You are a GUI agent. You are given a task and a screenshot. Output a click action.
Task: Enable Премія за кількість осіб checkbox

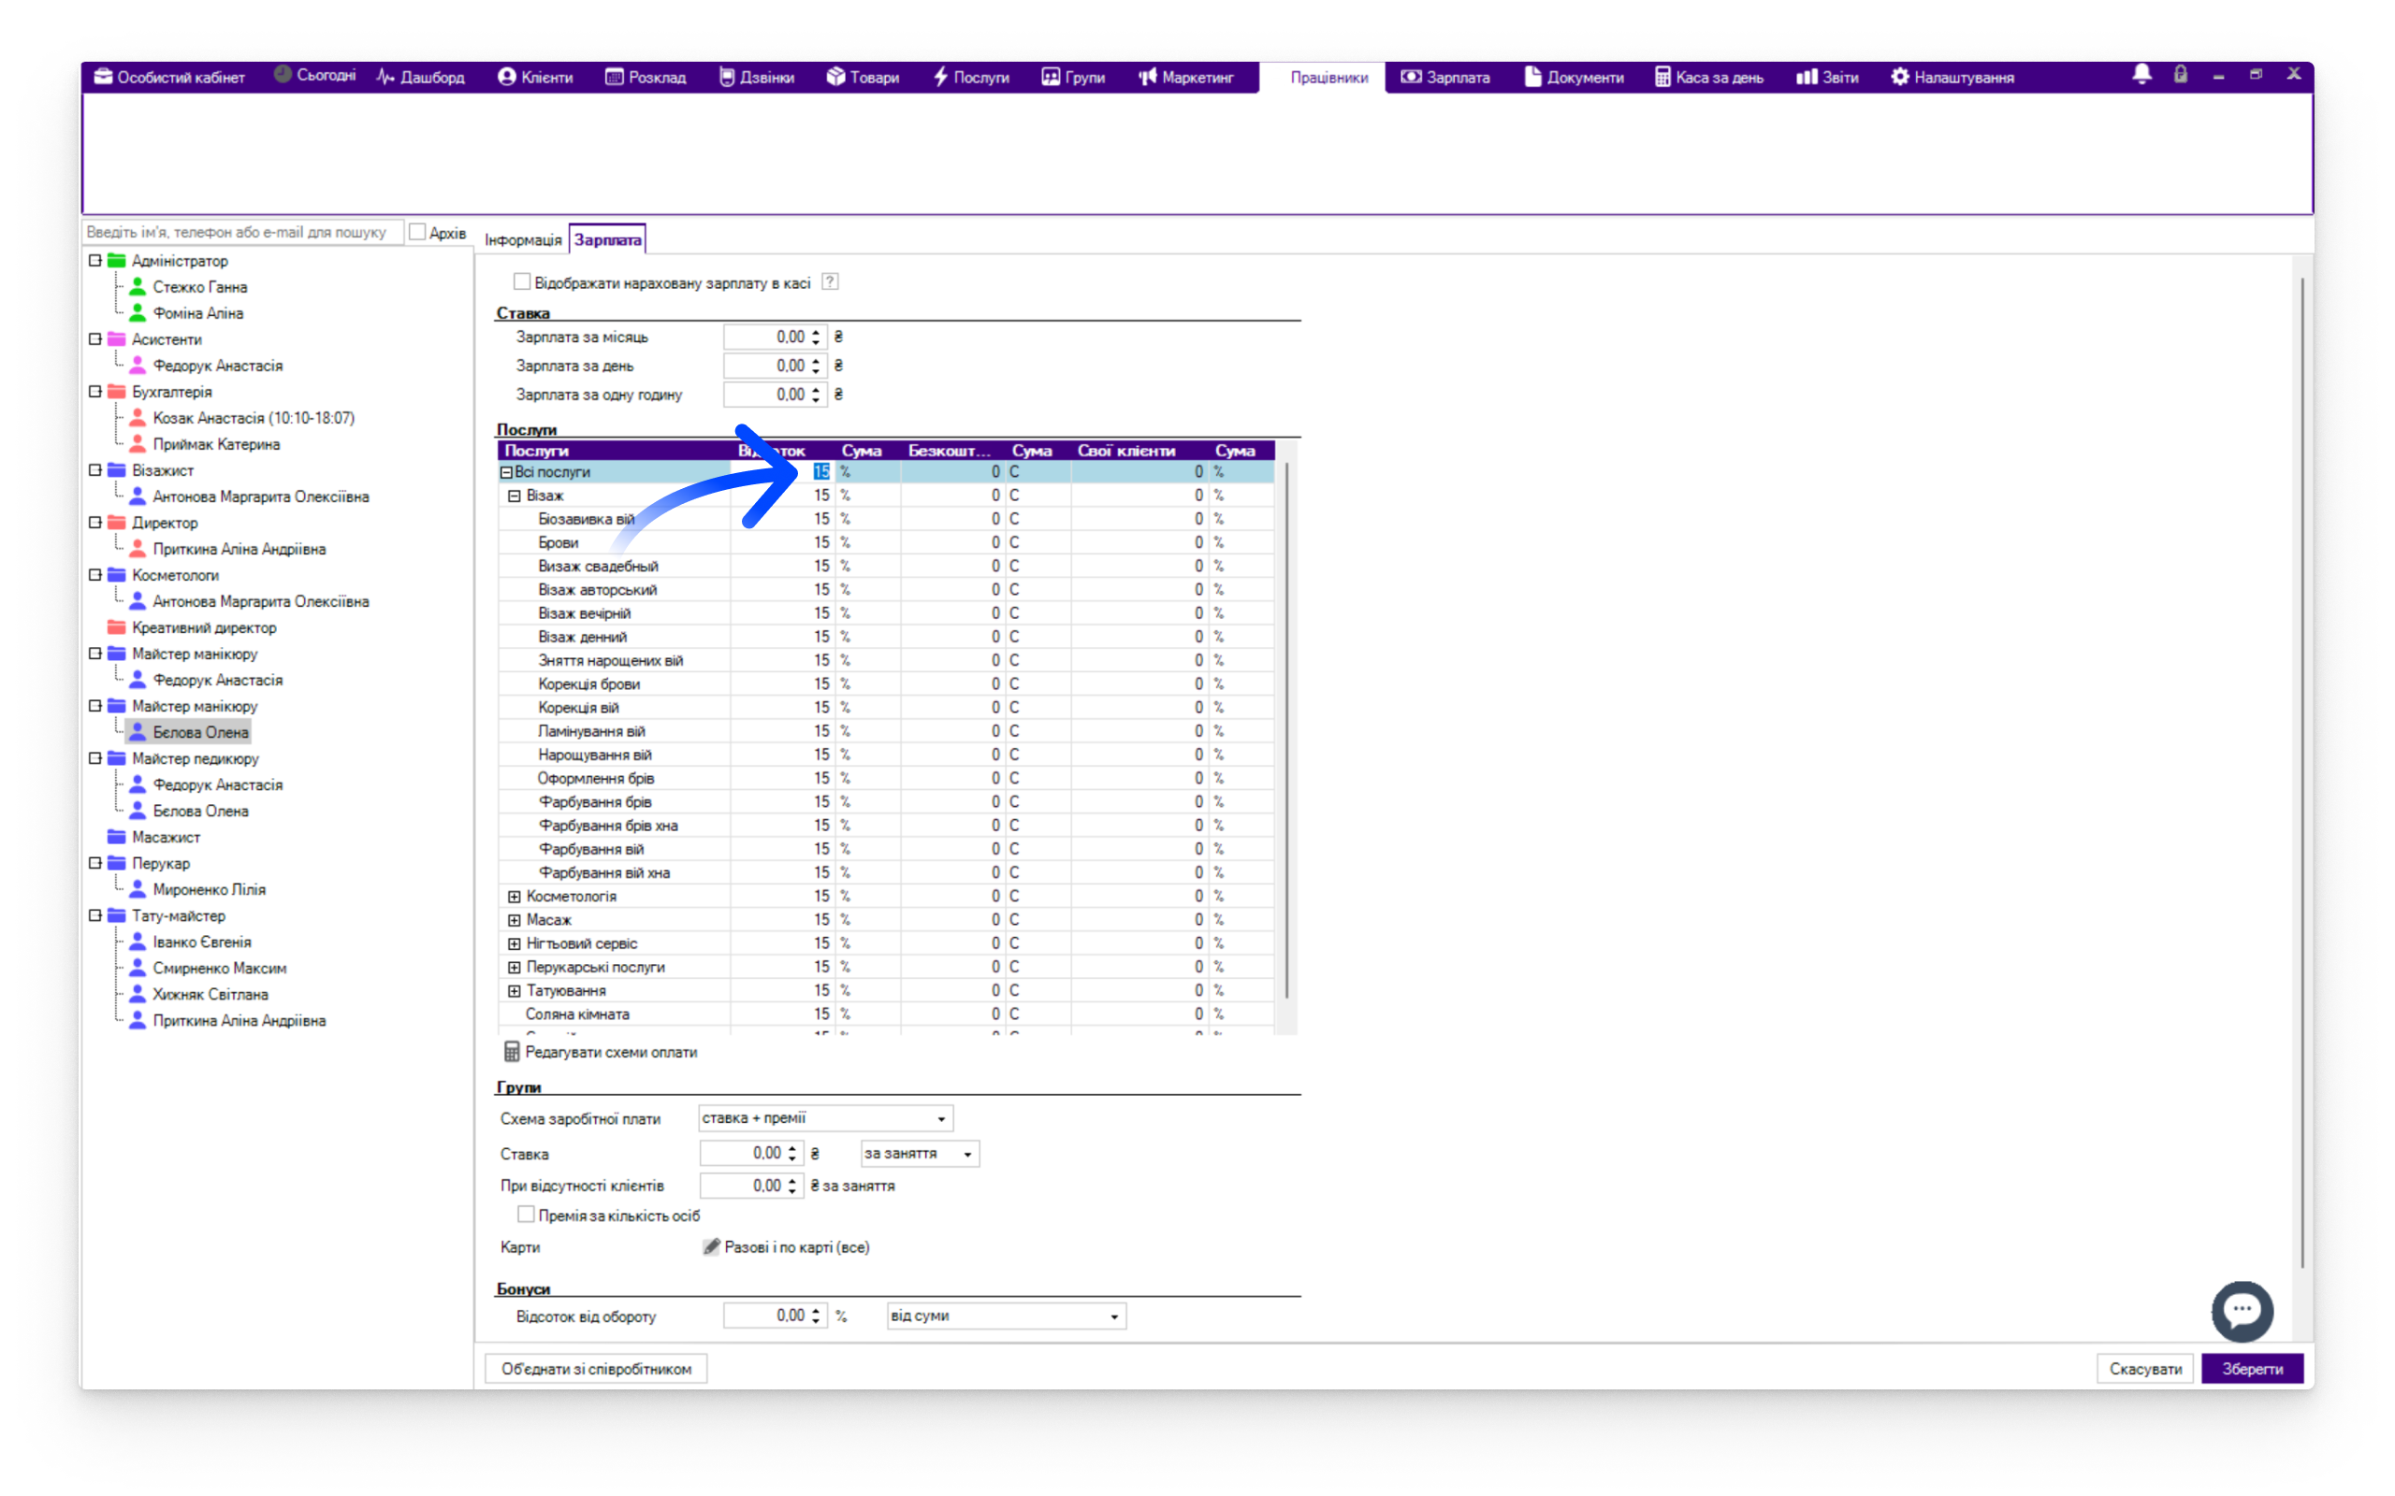(526, 1214)
